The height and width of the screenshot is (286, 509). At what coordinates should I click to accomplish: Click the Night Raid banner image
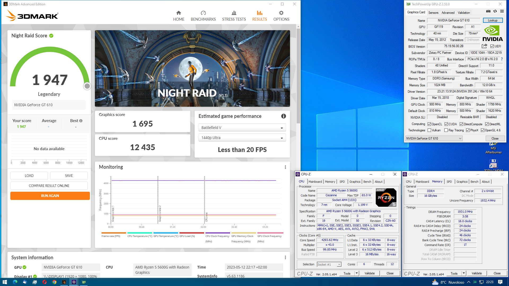click(x=192, y=68)
